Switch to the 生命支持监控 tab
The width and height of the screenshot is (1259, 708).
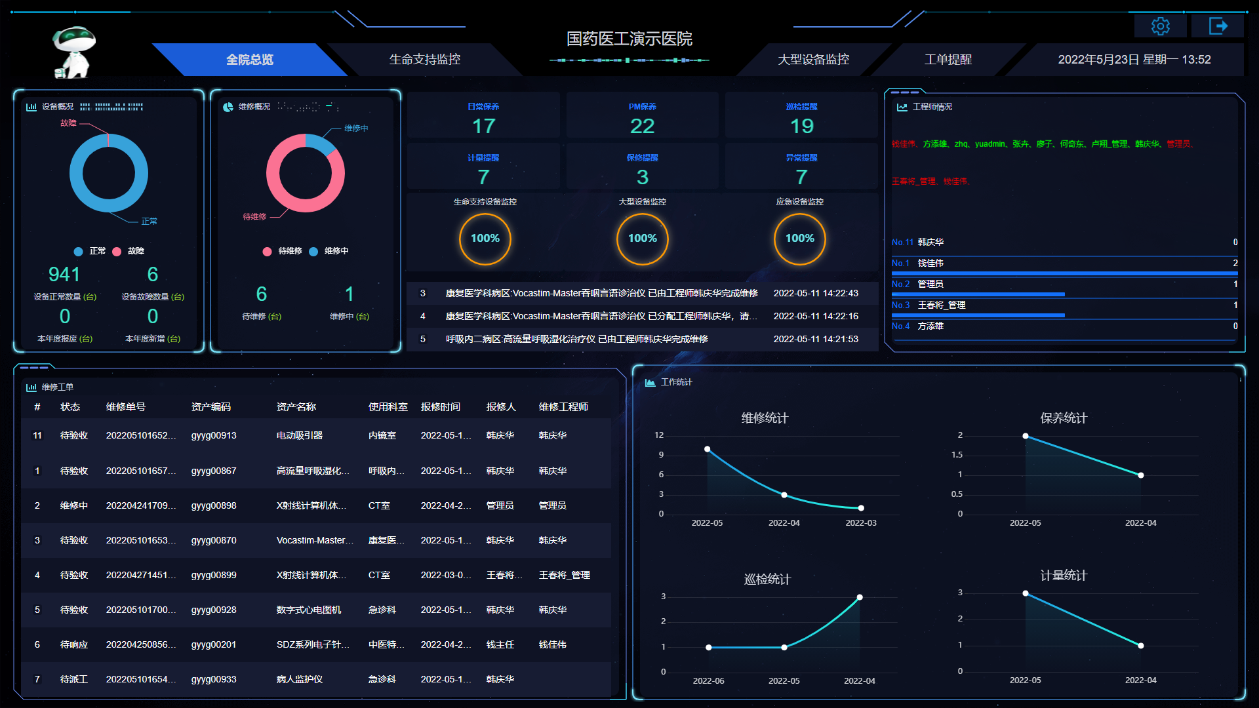pos(424,60)
